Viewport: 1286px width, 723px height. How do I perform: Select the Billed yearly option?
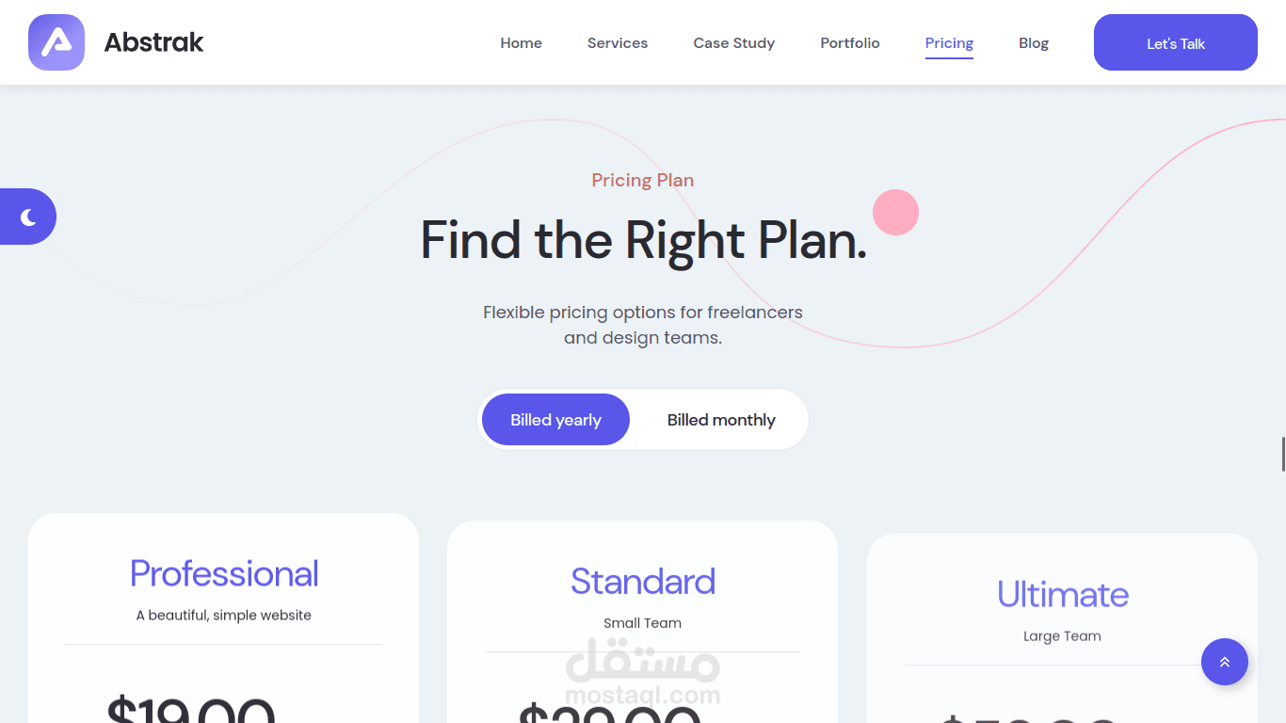point(555,420)
